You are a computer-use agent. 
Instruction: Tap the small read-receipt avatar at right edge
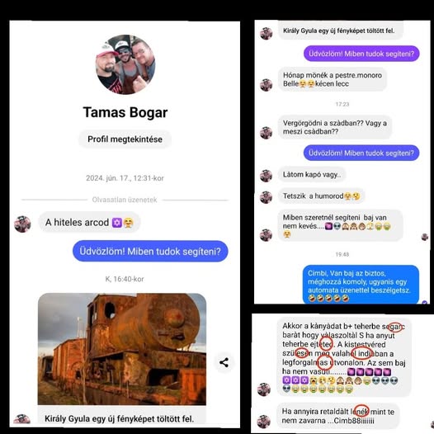click(x=425, y=237)
